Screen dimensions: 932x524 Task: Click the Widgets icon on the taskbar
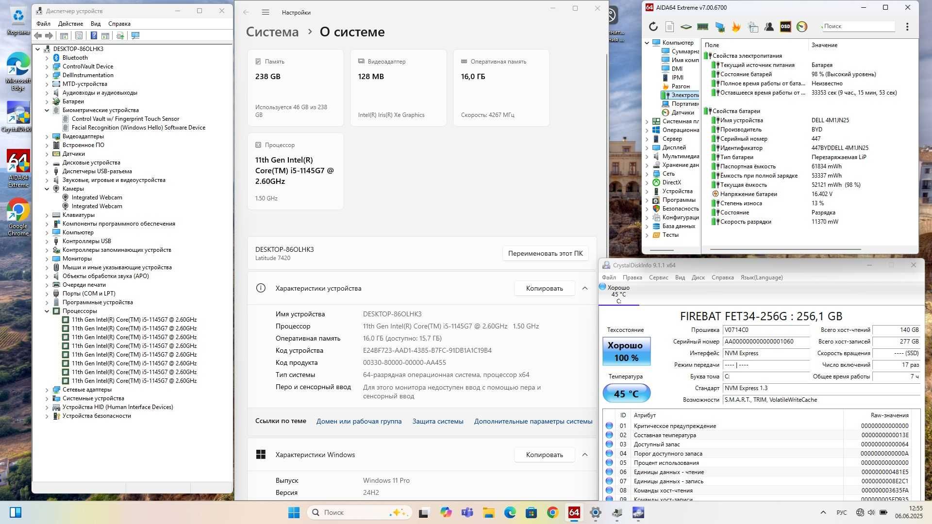[15, 512]
